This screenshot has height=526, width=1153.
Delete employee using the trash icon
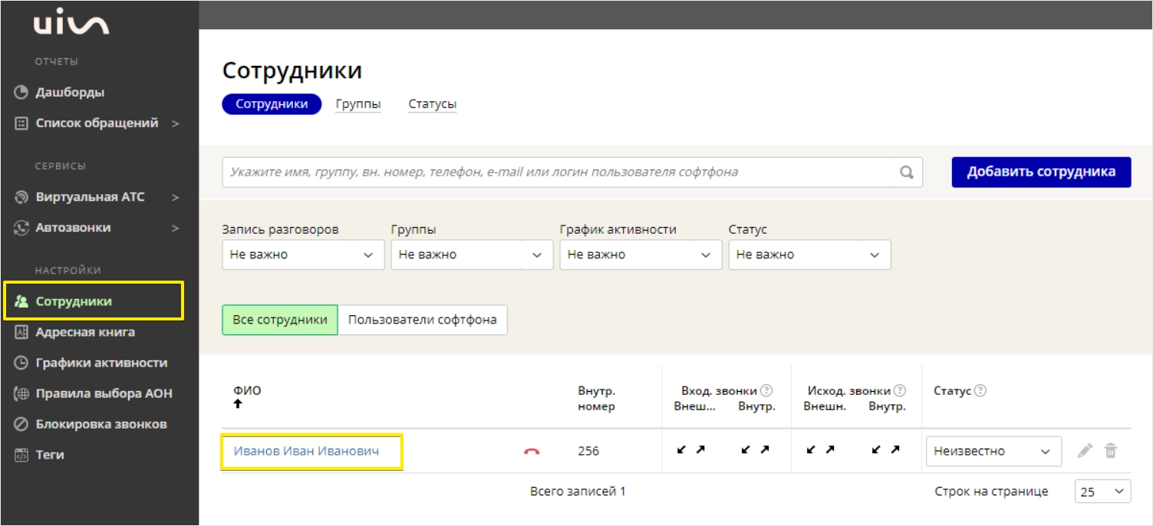pos(1110,451)
